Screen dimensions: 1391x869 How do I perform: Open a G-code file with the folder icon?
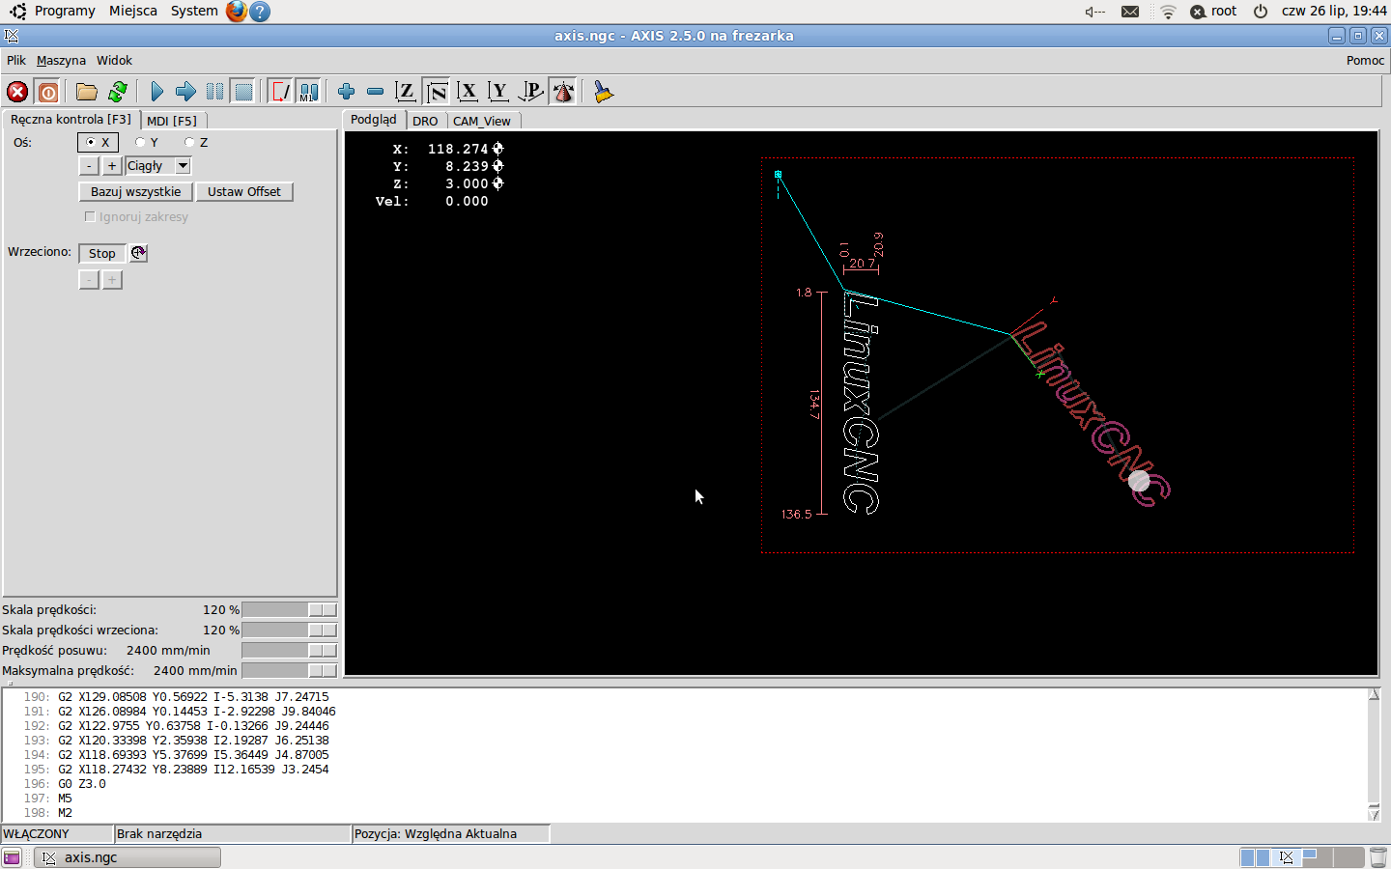point(87,92)
